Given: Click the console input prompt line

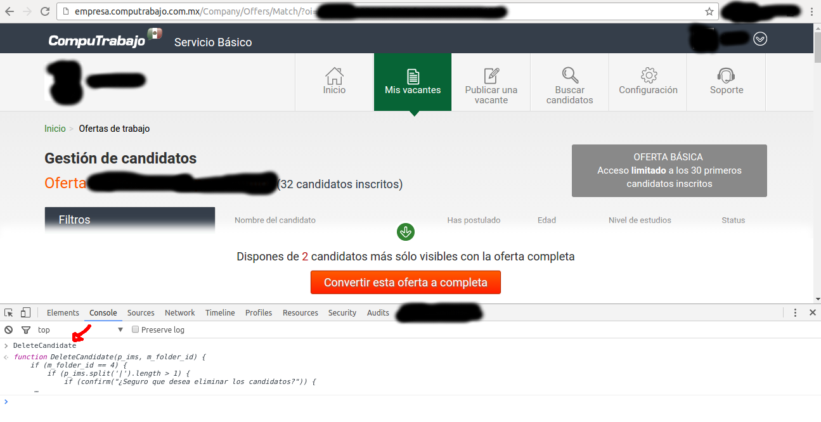Looking at the screenshot, I should tap(410, 402).
